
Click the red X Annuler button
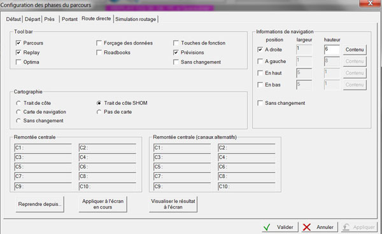[320, 227]
